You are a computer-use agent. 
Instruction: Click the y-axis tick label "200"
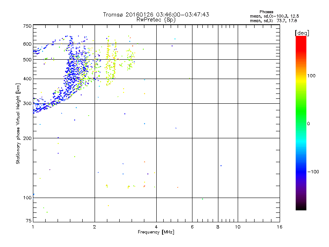[x=27, y=138]
